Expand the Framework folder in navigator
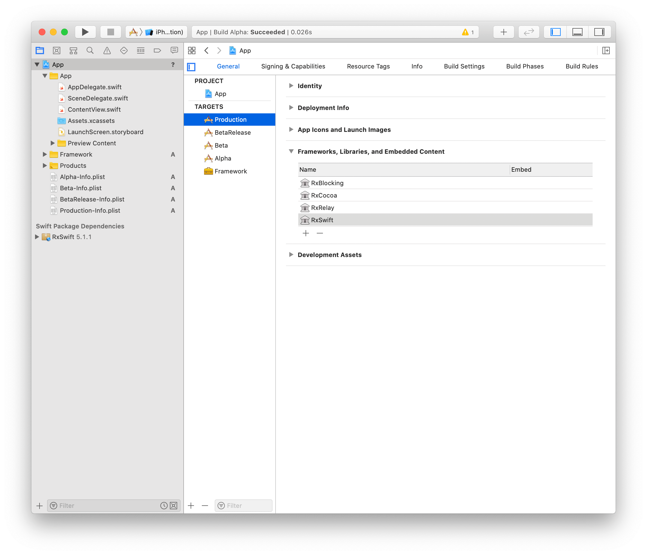Image resolution: width=647 pixels, height=555 pixels. click(45, 154)
